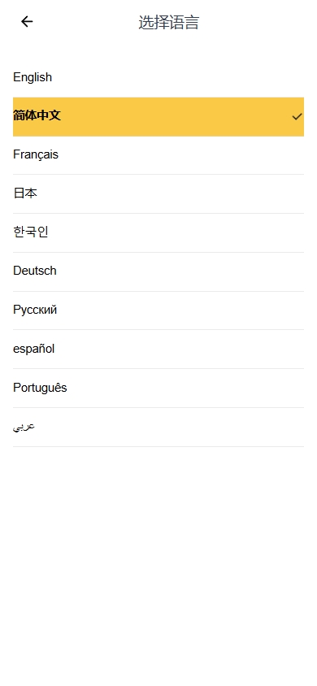Choose the Japanese list item
The image size is (317, 686).
[158, 193]
